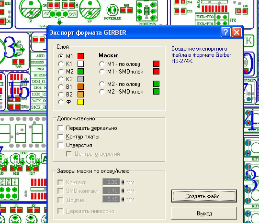Click the orange В1 layer color swatch
The width and height of the screenshot is (259, 223).
pos(80,87)
